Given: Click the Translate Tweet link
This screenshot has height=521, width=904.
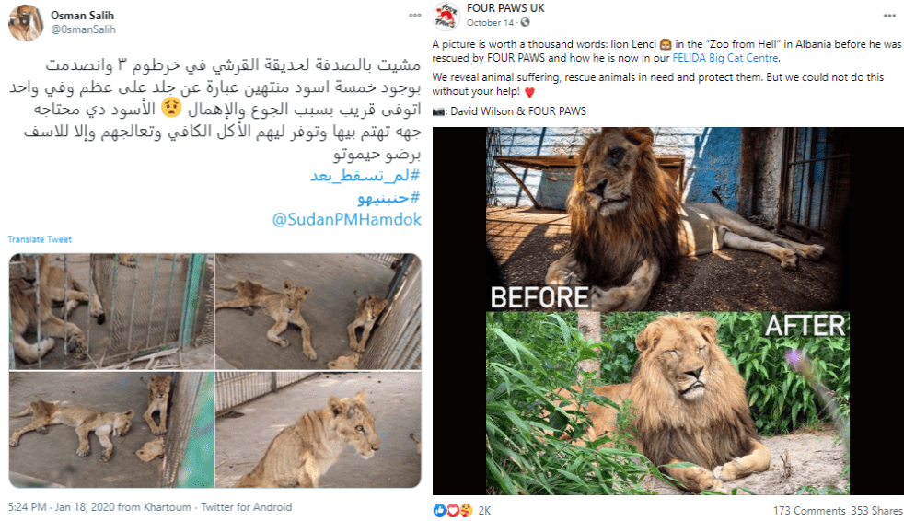Looking at the screenshot, I should tap(40, 239).
